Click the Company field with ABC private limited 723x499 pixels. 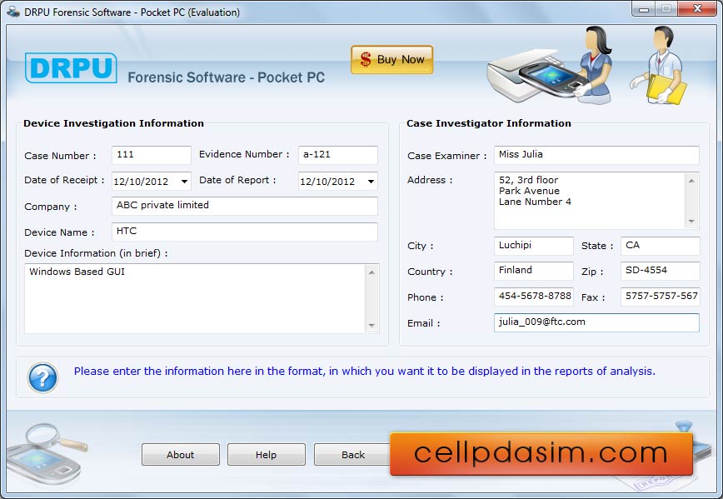(x=244, y=206)
